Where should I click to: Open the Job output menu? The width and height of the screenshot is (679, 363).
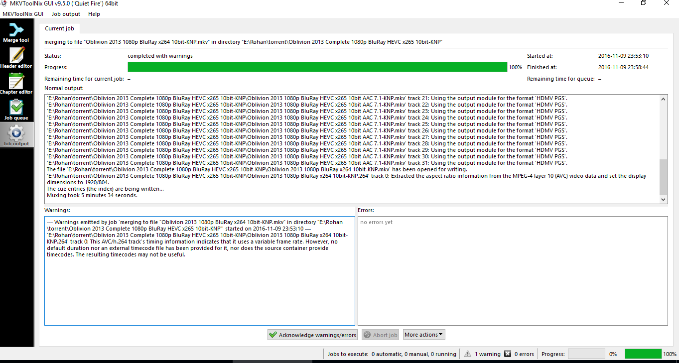pyautogui.click(x=66, y=14)
